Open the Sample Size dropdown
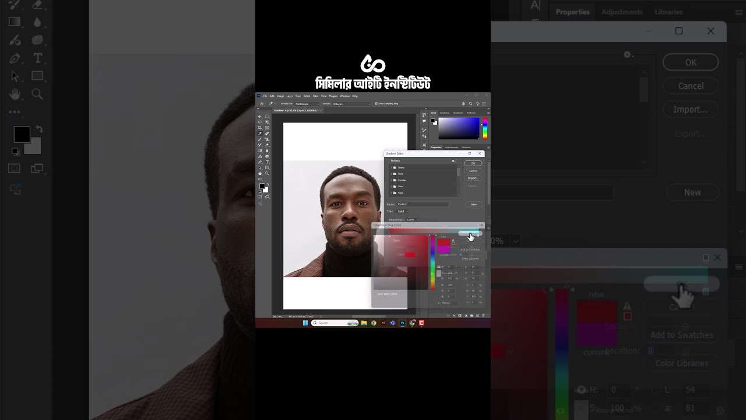746x420 pixels. click(307, 104)
